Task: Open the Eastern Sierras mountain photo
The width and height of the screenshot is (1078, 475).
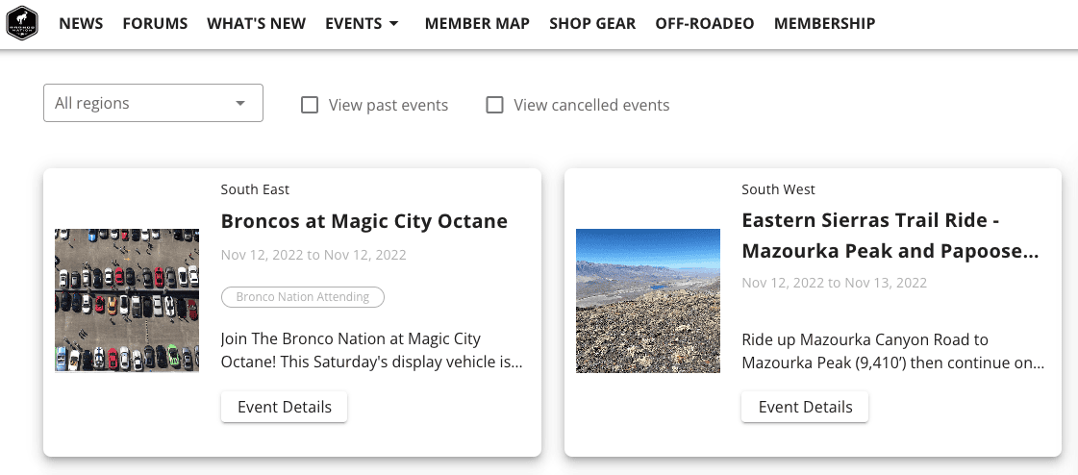Action: pyautogui.click(x=648, y=300)
